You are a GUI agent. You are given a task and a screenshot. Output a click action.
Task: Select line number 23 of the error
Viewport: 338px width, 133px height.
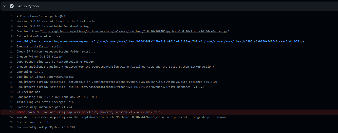11,112
